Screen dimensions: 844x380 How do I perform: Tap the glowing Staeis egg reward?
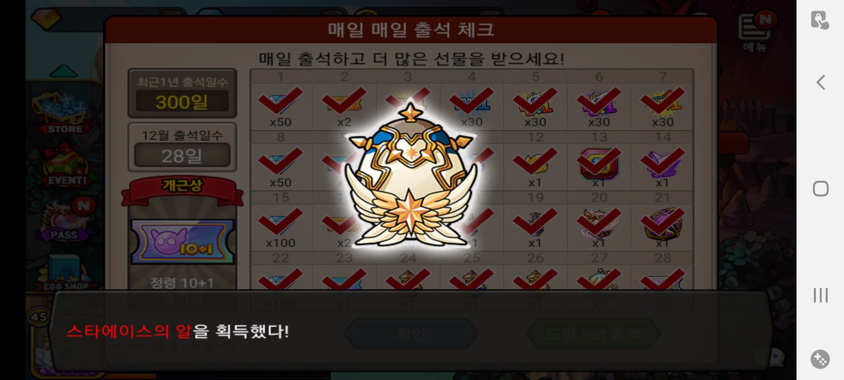point(411,176)
